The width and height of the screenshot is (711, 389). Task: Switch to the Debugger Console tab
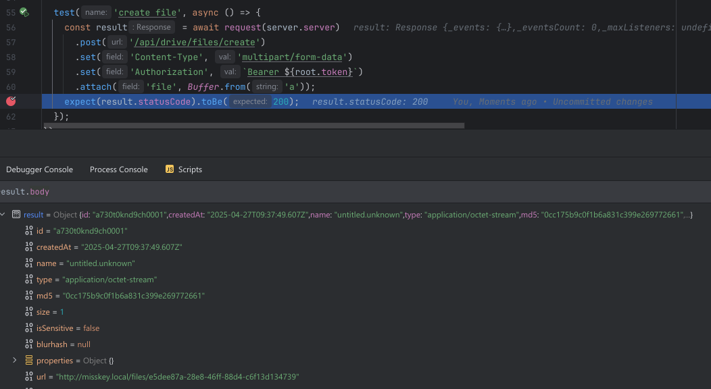click(39, 170)
